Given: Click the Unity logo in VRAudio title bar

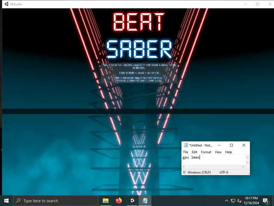Looking at the screenshot, I should pyautogui.click(x=6, y=4).
